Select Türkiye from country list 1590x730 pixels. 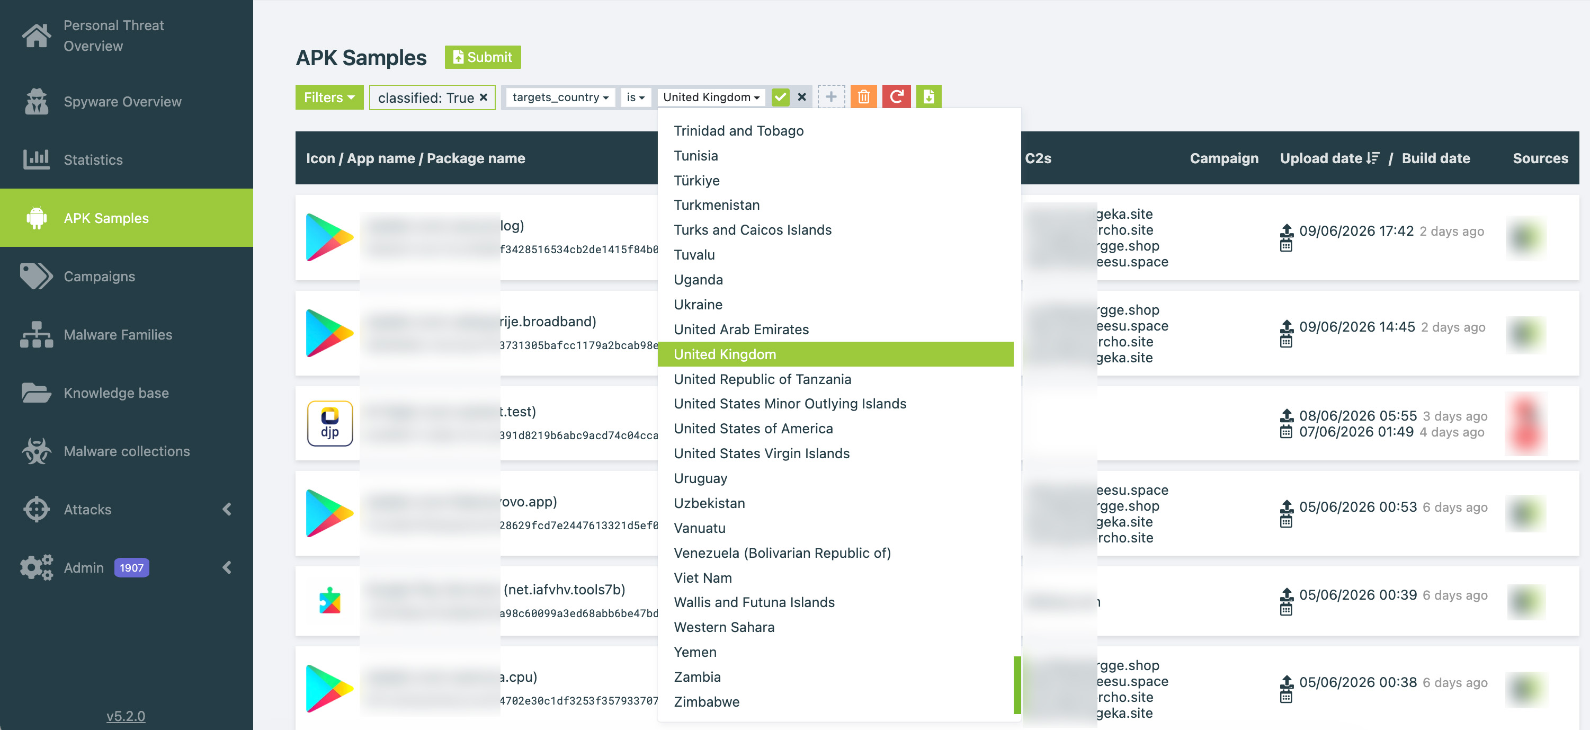(x=835, y=180)
